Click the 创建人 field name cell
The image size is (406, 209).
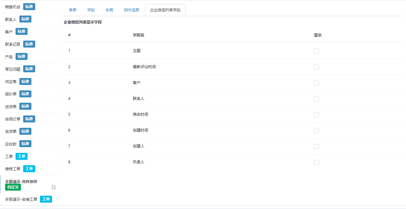(139, 146)
